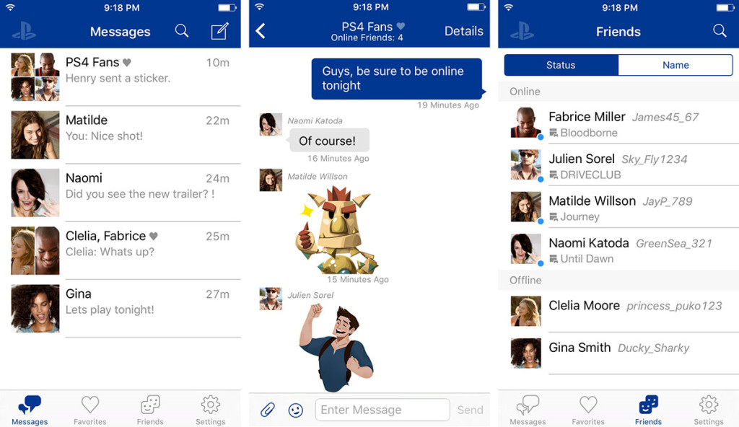
Task: Tap the Settings gear on the Friends screen
Action: (x=708, y=409)
